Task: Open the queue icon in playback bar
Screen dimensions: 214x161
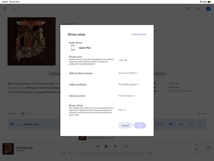Action: tap(126, 146)
